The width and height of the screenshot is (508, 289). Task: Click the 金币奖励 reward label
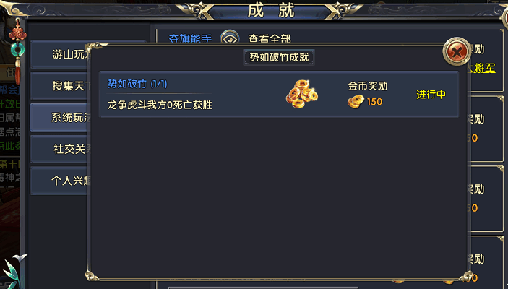[x=367, y=86]
